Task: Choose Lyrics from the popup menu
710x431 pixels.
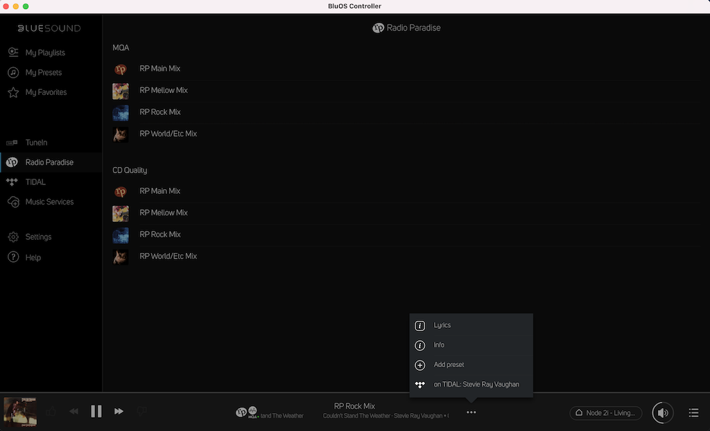Action: click(471, 325)
